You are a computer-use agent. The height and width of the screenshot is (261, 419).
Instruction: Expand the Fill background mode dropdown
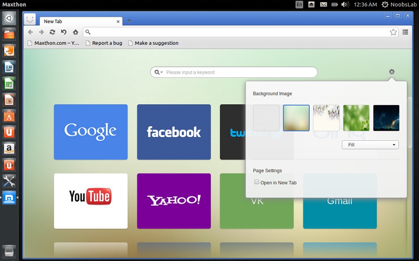point(370,145)
